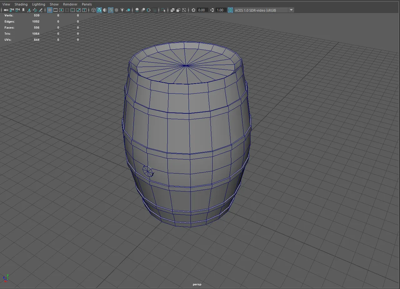400x289 pixels.
Task: Toggle the View Transform on/off button
Action: [230, 10]
